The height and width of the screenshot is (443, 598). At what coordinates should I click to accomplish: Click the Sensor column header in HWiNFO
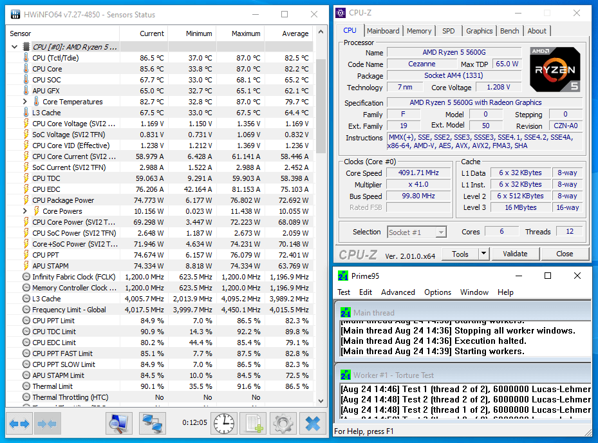(x=62, y=33)
